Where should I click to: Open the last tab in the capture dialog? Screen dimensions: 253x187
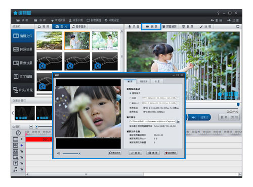pyautogui.click(x=157, y=81)
